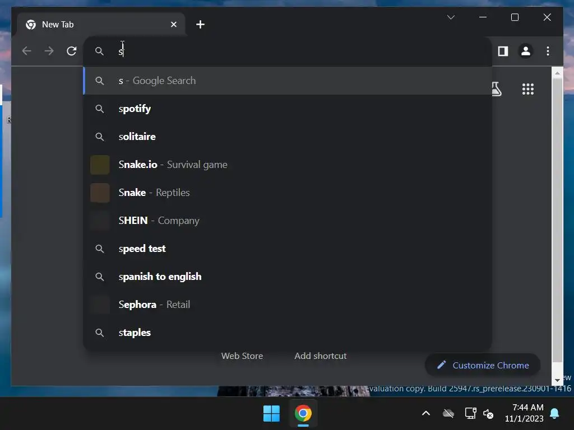Choose the spanish to english suggestion
Screen dimensions: 574x430
tap(288, 277)
